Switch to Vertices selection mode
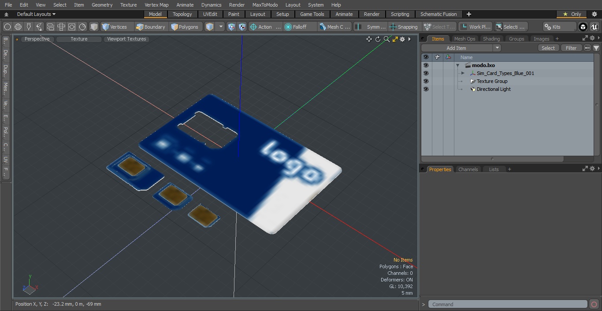602x311 pixels. click(115, 27)
